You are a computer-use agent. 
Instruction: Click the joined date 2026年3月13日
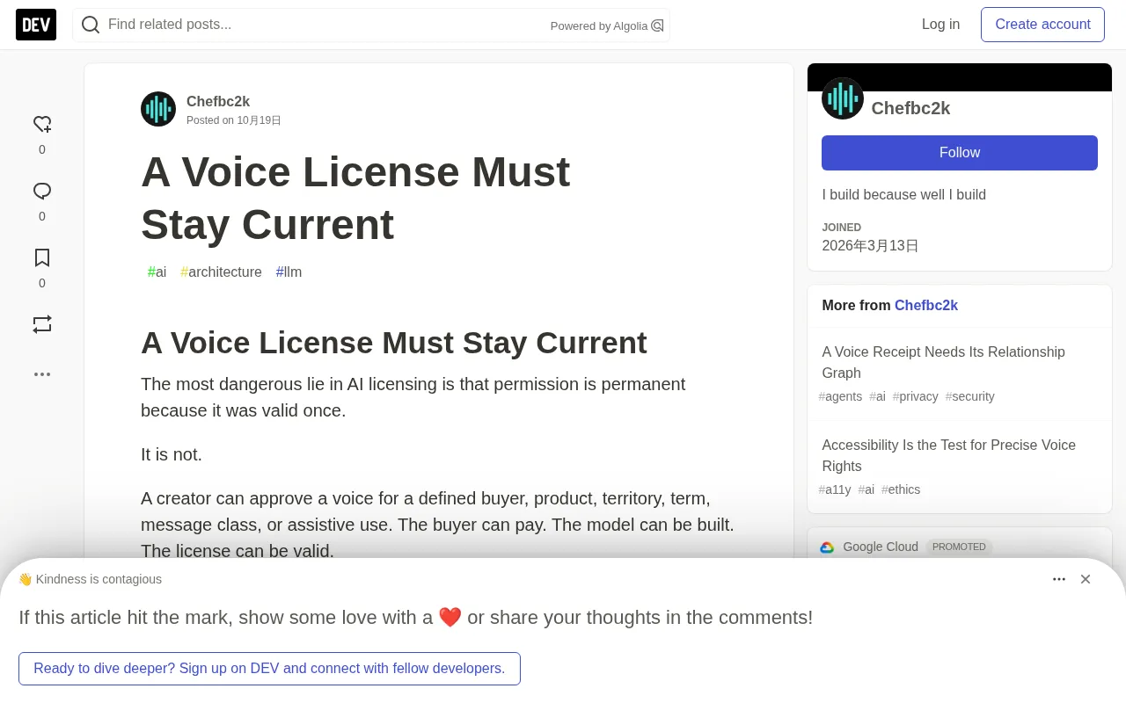[870, 246]
